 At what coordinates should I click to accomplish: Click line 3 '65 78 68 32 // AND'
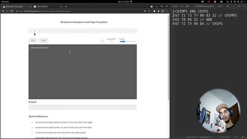coord(194,20)
